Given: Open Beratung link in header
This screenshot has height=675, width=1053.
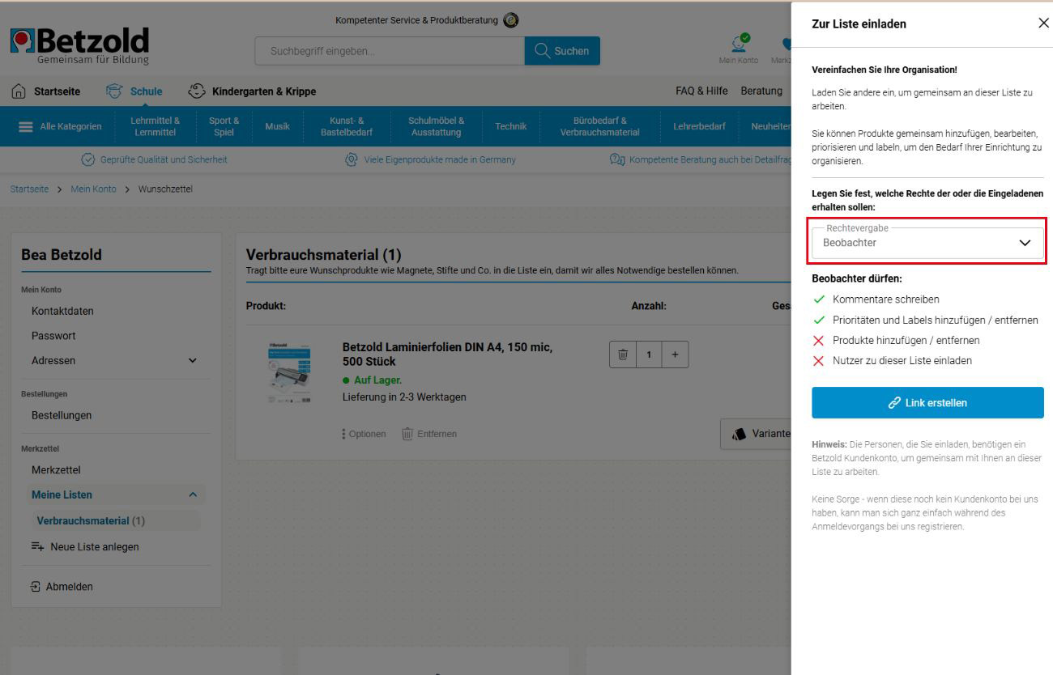Looking at the screenshot, I should click(x=761, y=91).
